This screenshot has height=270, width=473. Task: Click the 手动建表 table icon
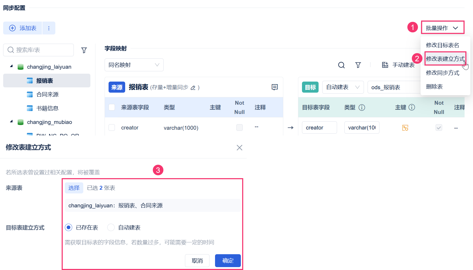point(385,65)
